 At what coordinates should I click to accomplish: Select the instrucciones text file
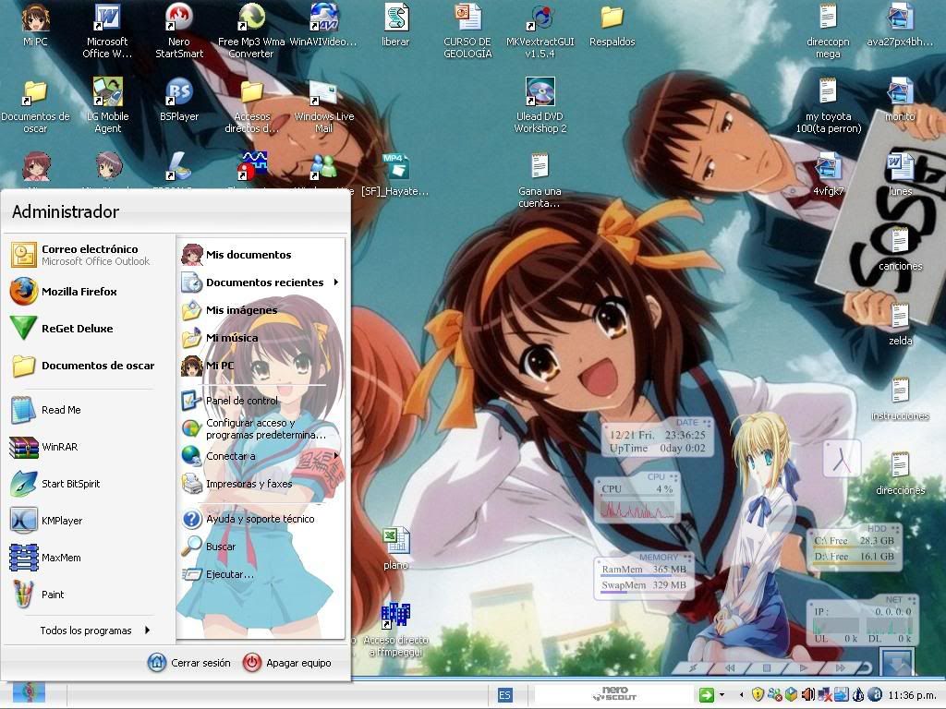[x=900, y=399]
